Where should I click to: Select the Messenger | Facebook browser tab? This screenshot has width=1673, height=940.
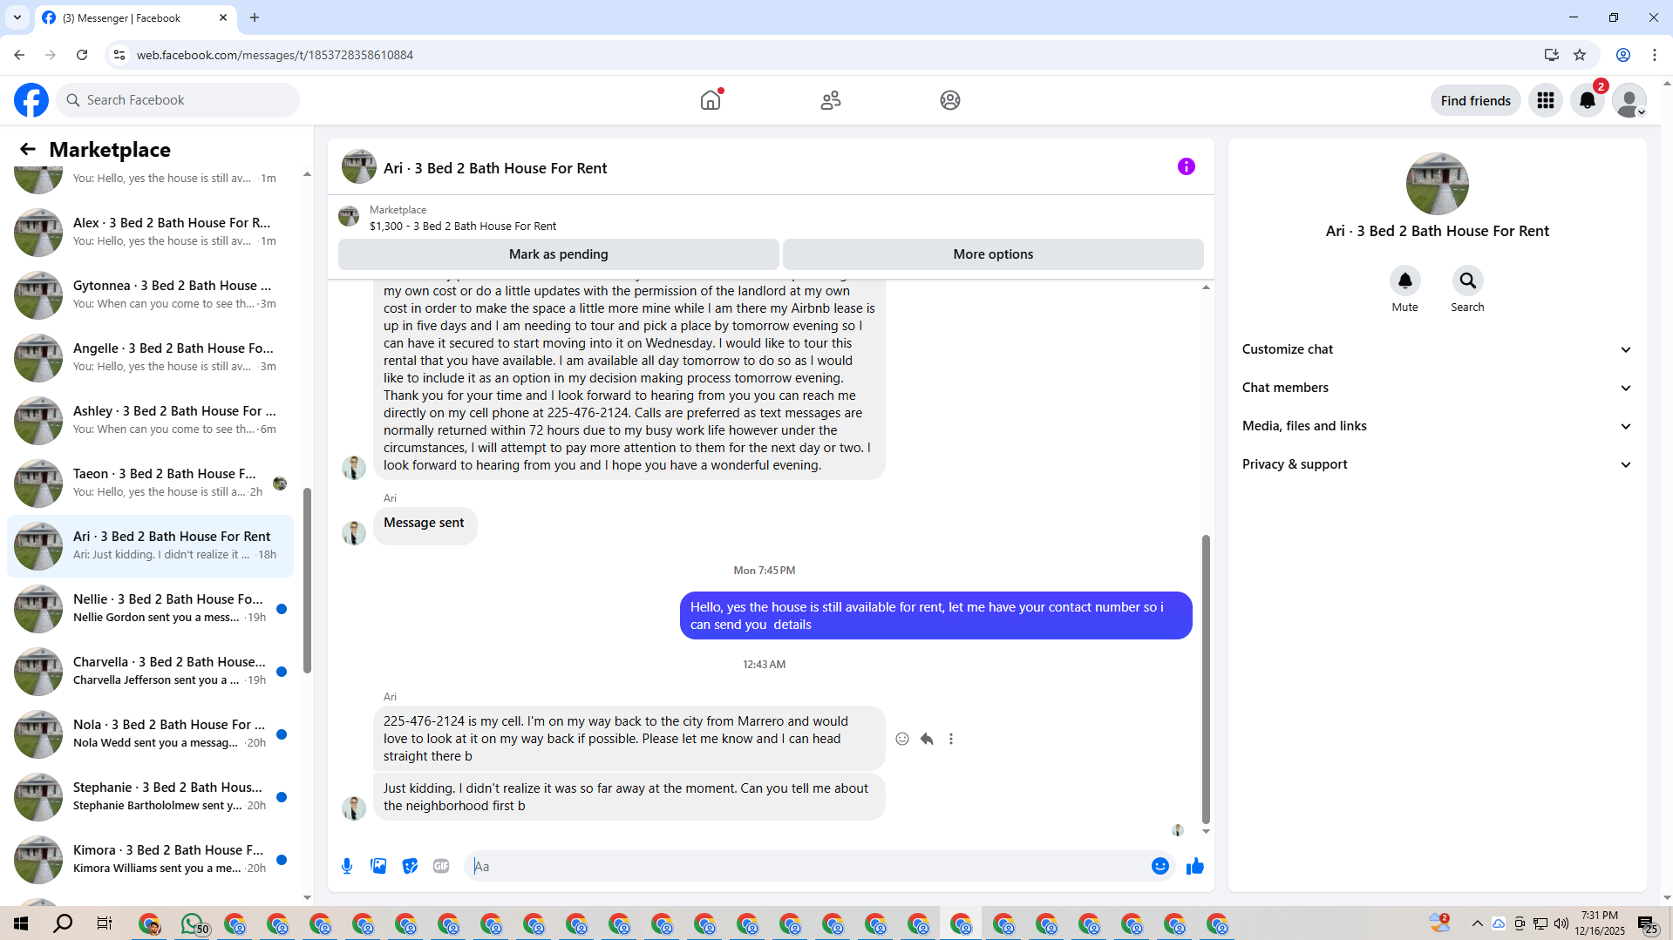click(135, 17)
